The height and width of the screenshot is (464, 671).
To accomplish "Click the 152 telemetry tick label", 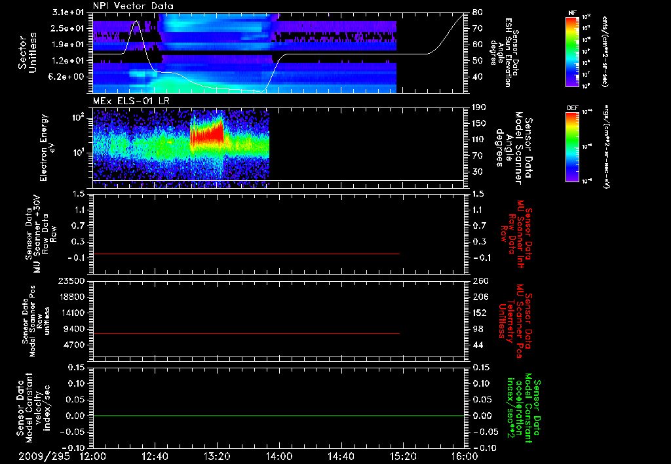I will point(479,313).
